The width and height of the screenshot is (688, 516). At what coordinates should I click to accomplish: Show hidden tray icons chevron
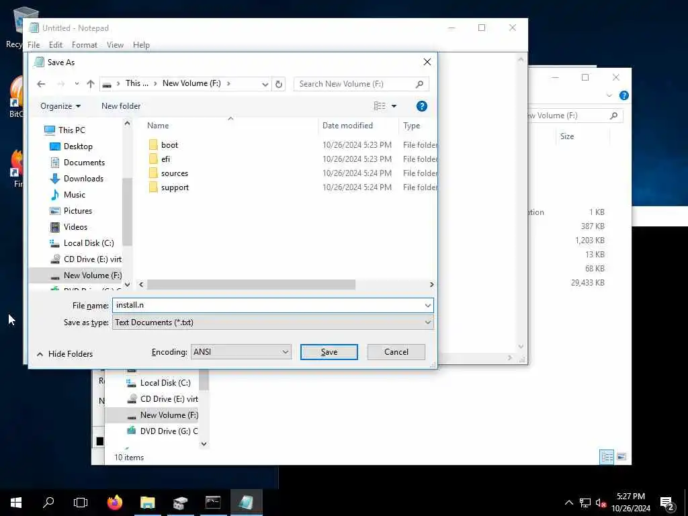(x=568, y=503)
